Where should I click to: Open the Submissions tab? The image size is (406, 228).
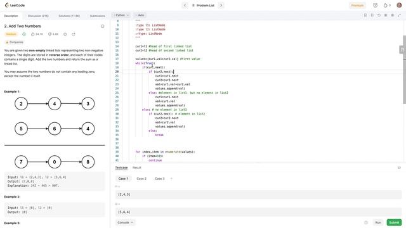(x=97, y=16)
